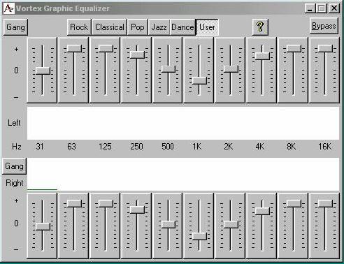Viewport: 344px width, 264px height.
Task: Enable the Bypass button
Action: (324, 26)
